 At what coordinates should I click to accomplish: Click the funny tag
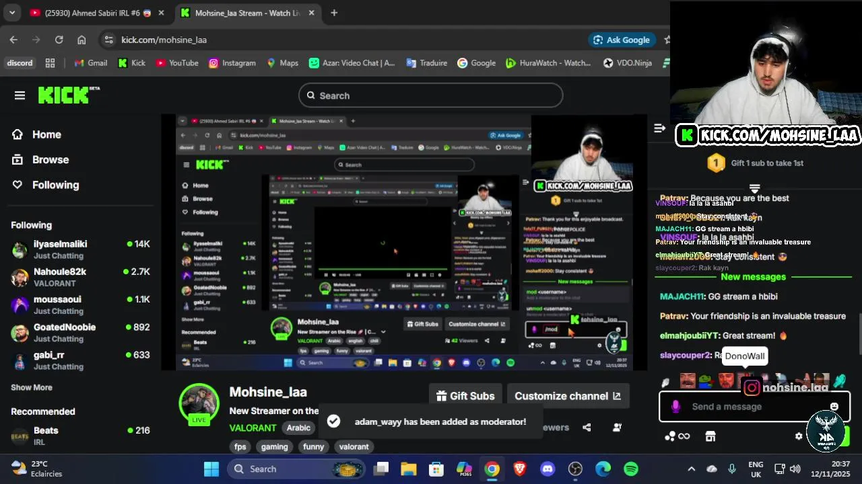314,446
